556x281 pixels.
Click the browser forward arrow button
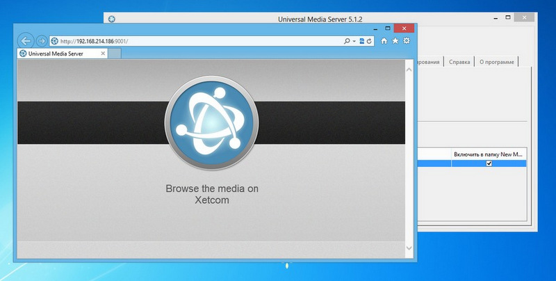[x=42, y=41]
